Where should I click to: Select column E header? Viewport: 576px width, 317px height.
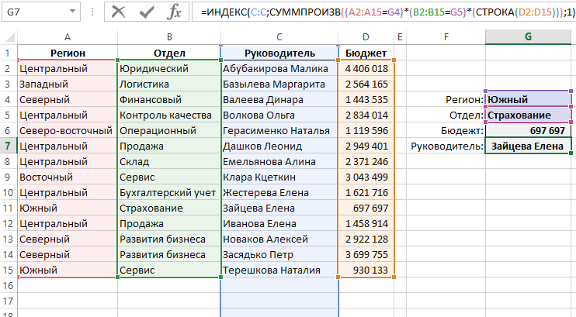click(400, 37)
